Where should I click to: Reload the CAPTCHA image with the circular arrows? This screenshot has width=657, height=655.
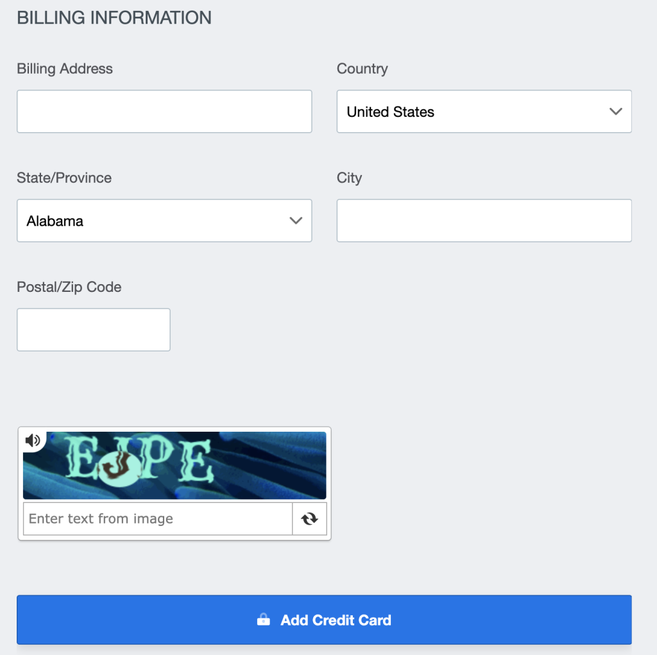point(309,518)
